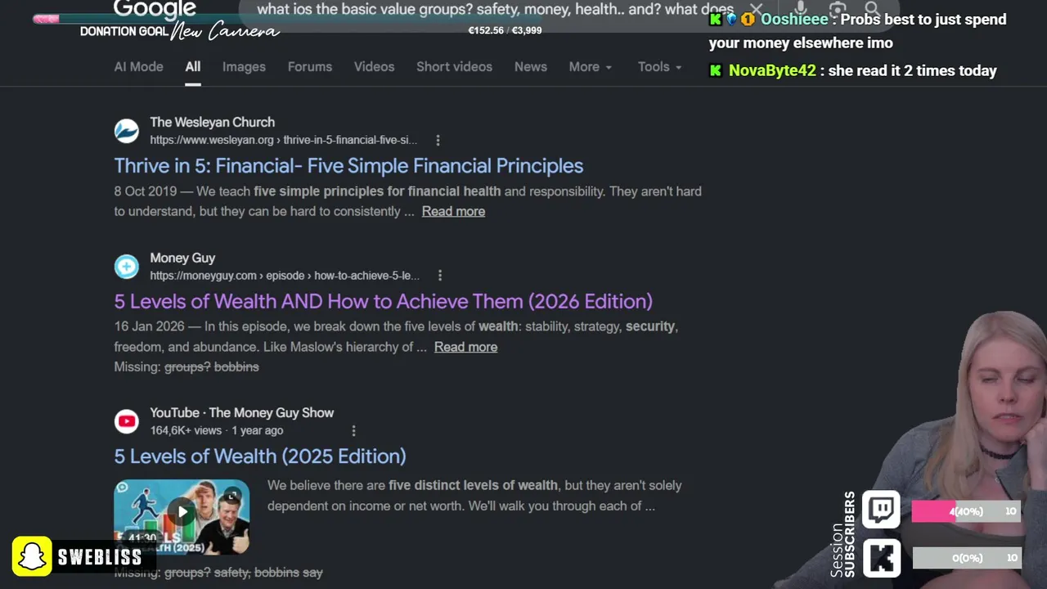This screenshot has width=1047, height=589.
Task: Open the Wesleyan Church site name
Action: pyautogui.click(x=212, y=122)
